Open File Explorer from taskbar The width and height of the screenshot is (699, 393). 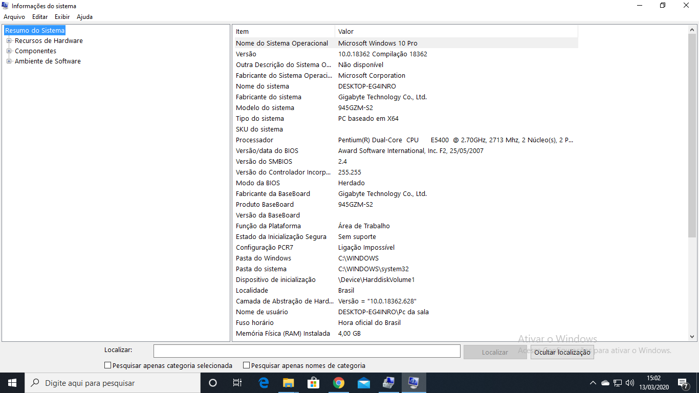(x=289, y=383)
